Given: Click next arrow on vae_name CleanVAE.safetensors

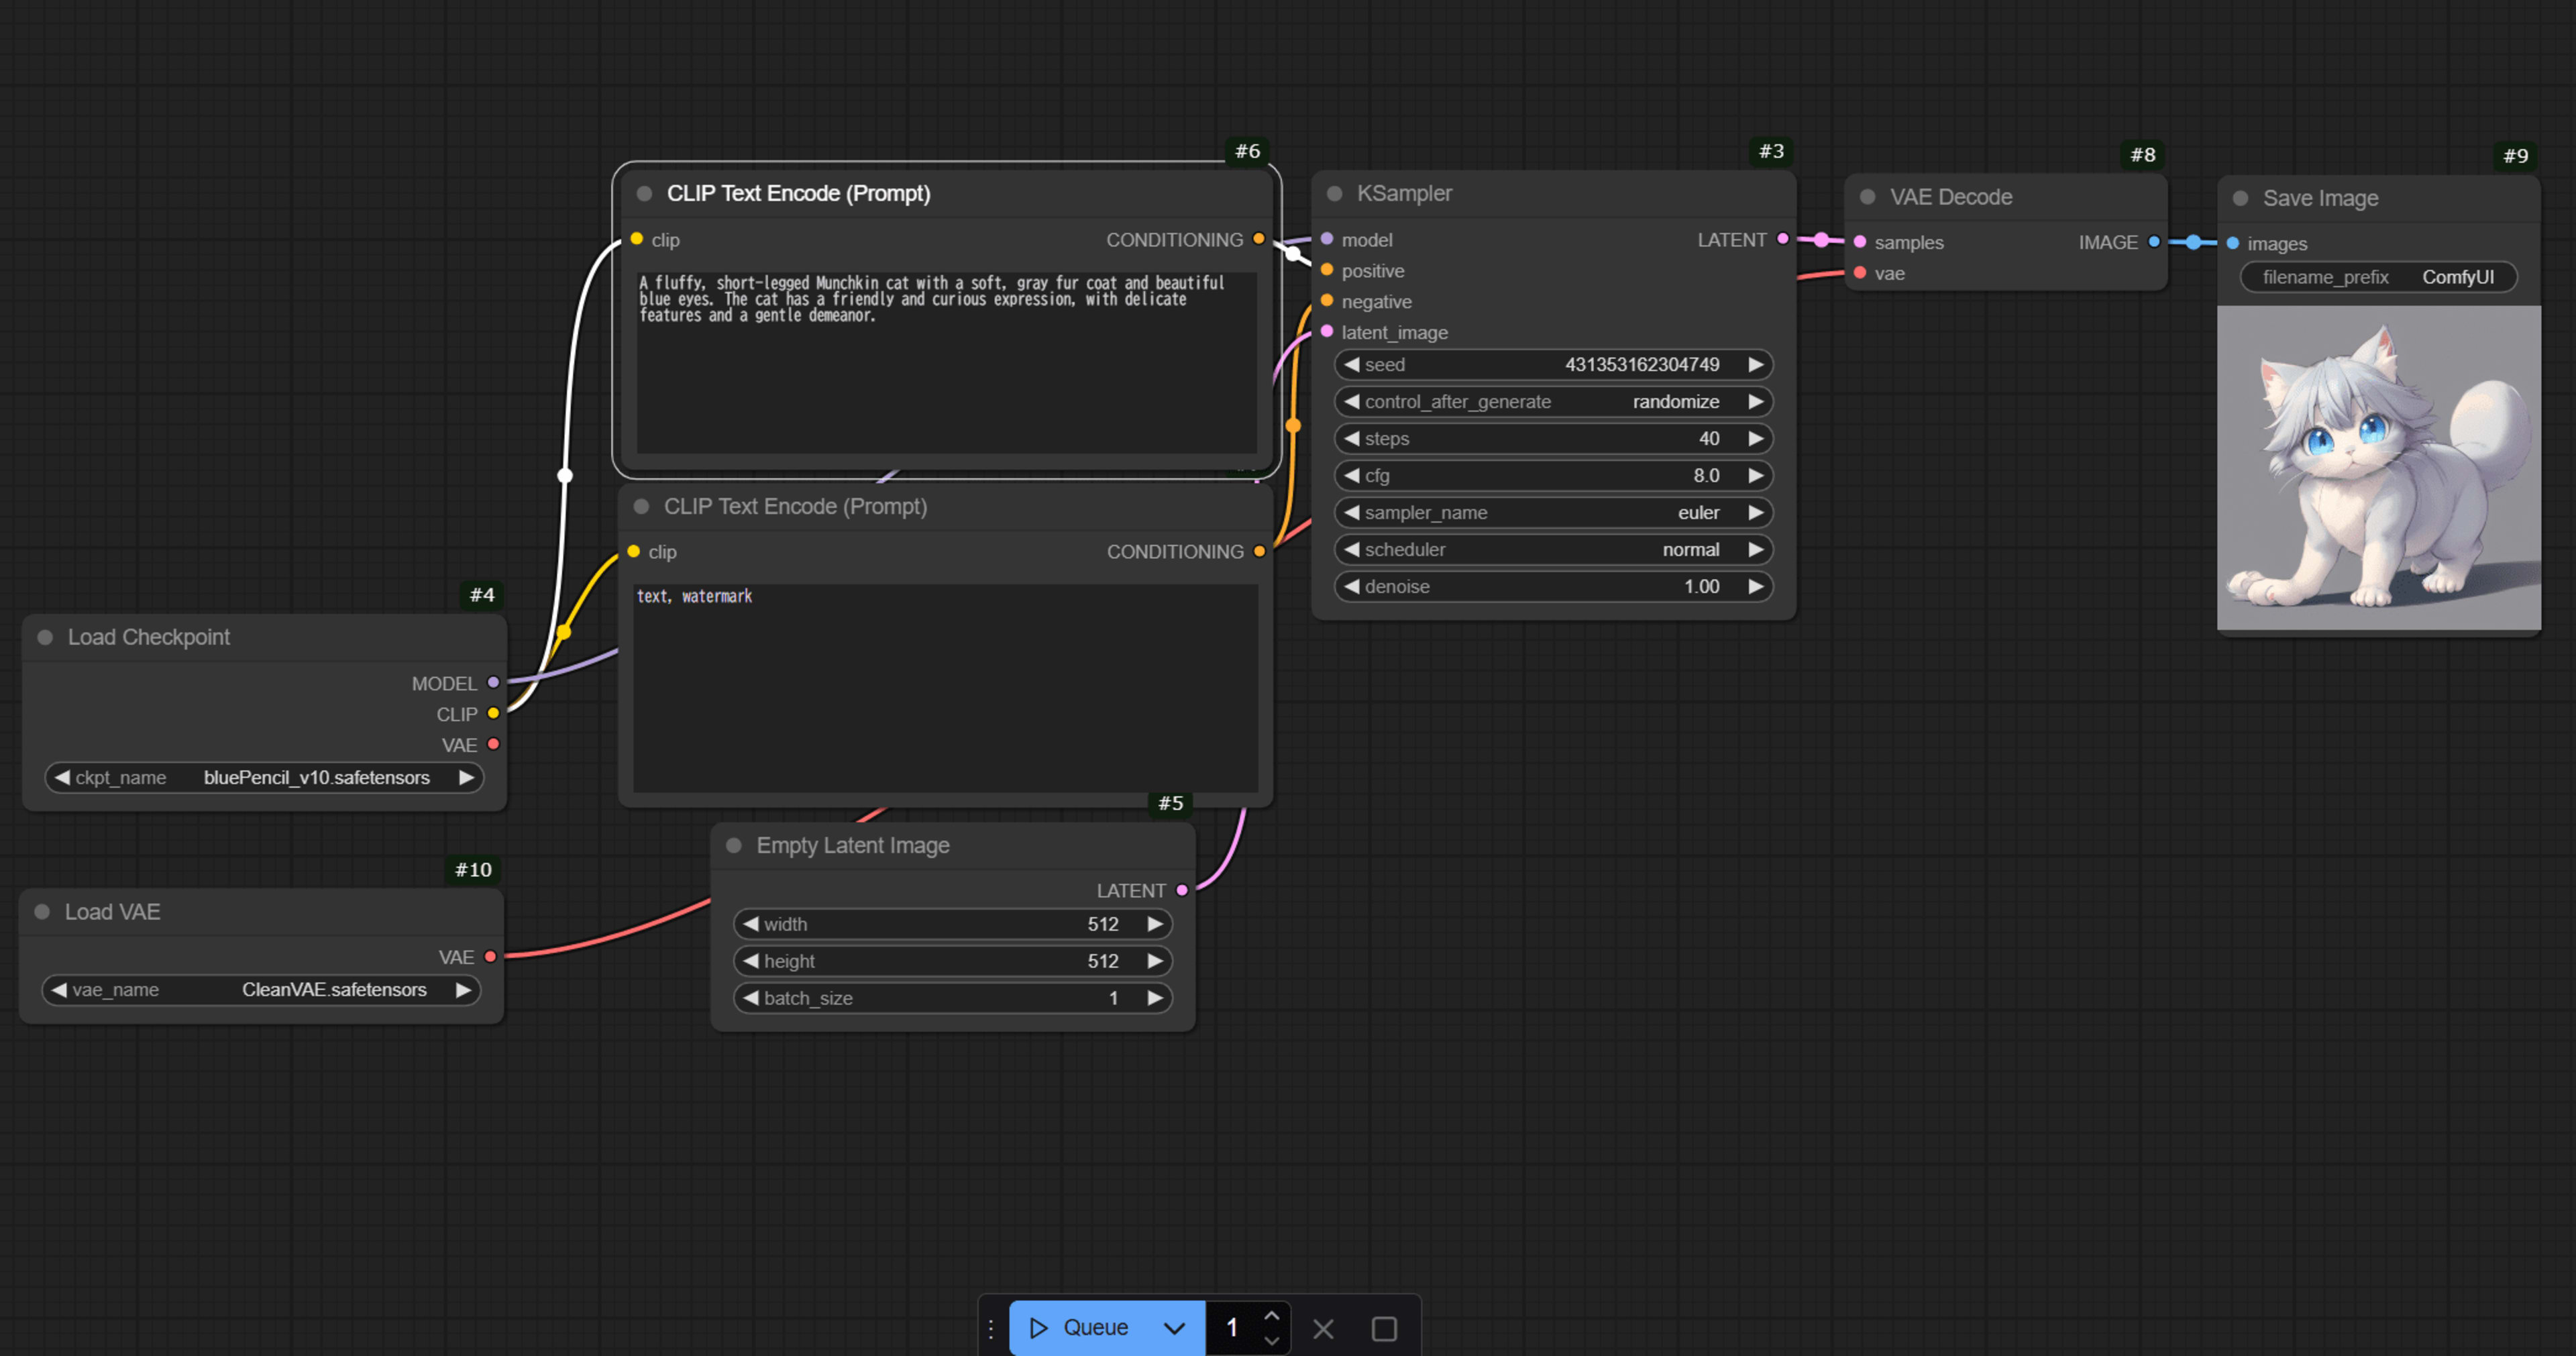Looking at the screenshot, I should [x=463, y=989].
